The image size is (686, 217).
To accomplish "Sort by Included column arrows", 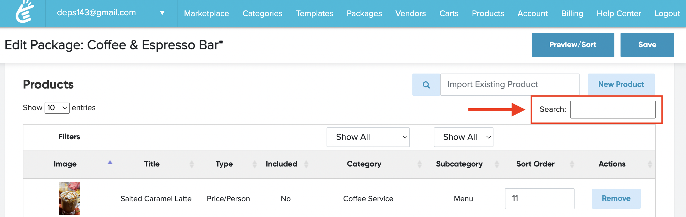I will tap(306, 164).
